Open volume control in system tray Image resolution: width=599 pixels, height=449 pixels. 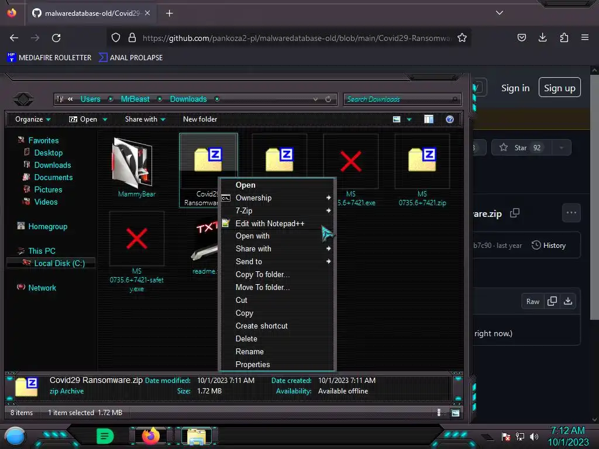(534, 437)
